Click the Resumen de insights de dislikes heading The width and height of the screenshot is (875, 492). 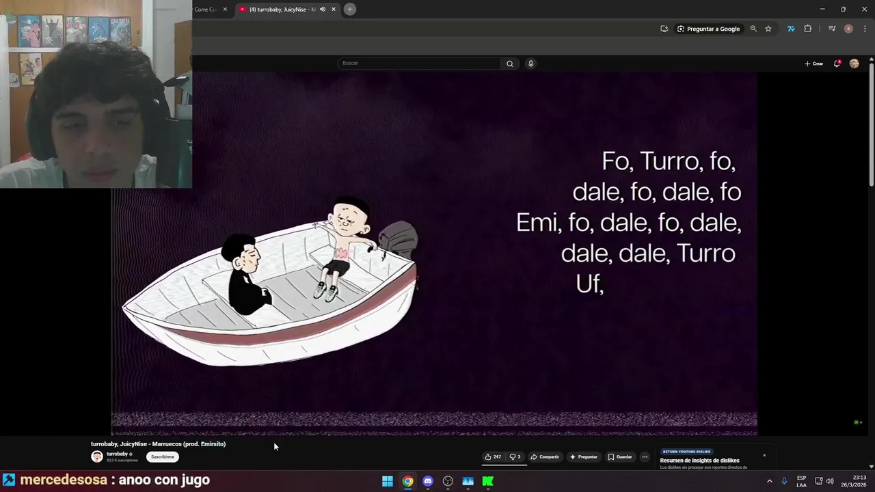[x=699, y=461]
